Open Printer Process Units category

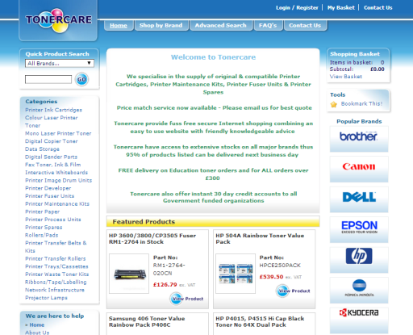coord(53,220)
